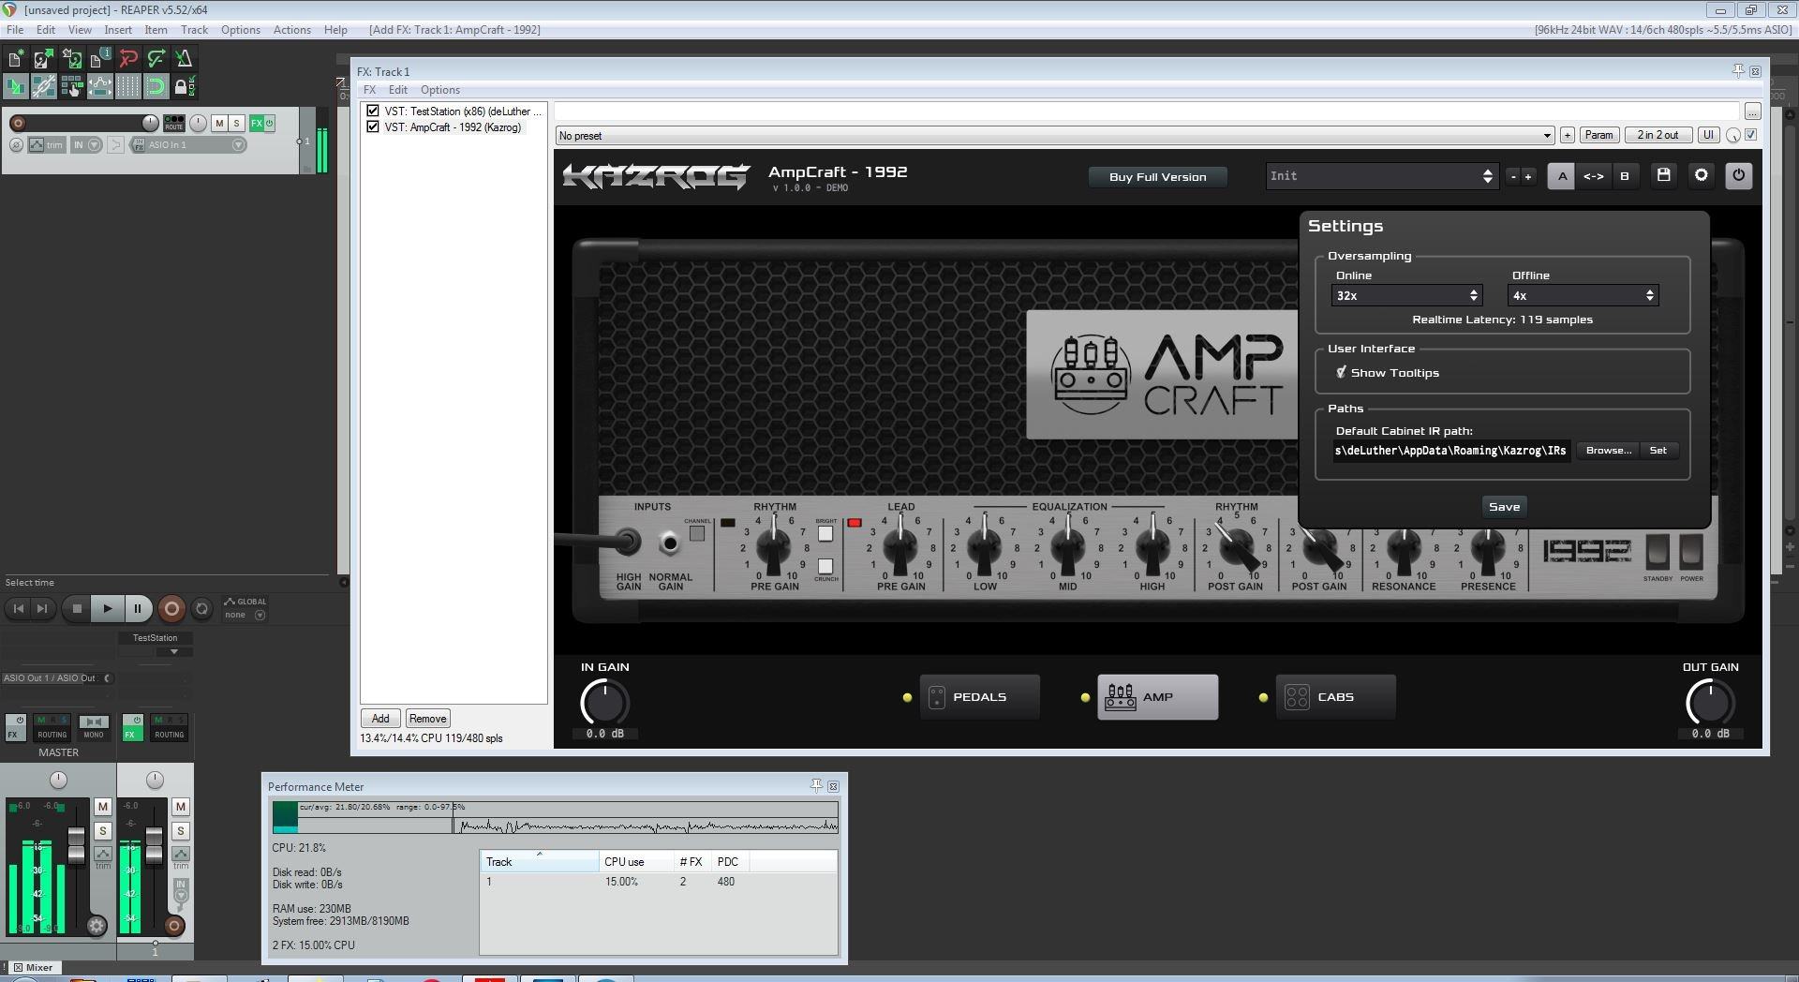Open the Offline oversampling dropdown
The width and height of the screenshot is (1799, 982).
(1583, 295)
